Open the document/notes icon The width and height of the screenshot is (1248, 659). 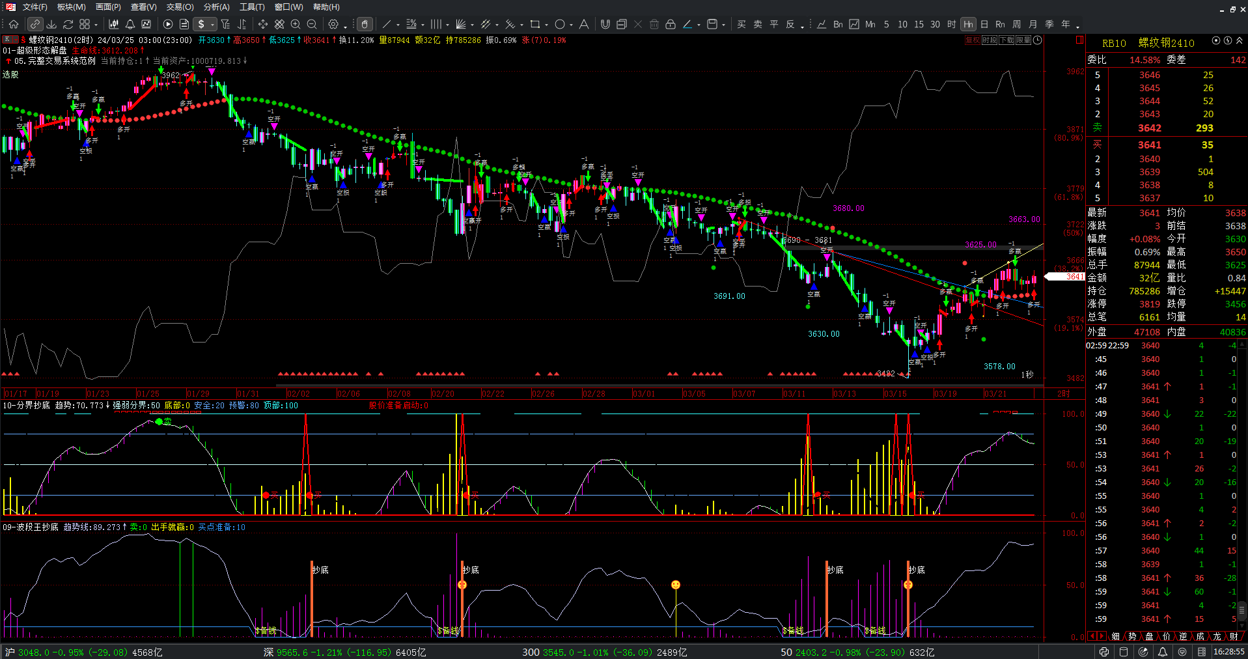pos(184,24)
